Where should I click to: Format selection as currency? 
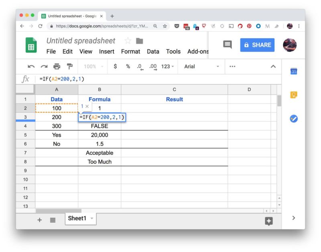[x=115, y=67]
